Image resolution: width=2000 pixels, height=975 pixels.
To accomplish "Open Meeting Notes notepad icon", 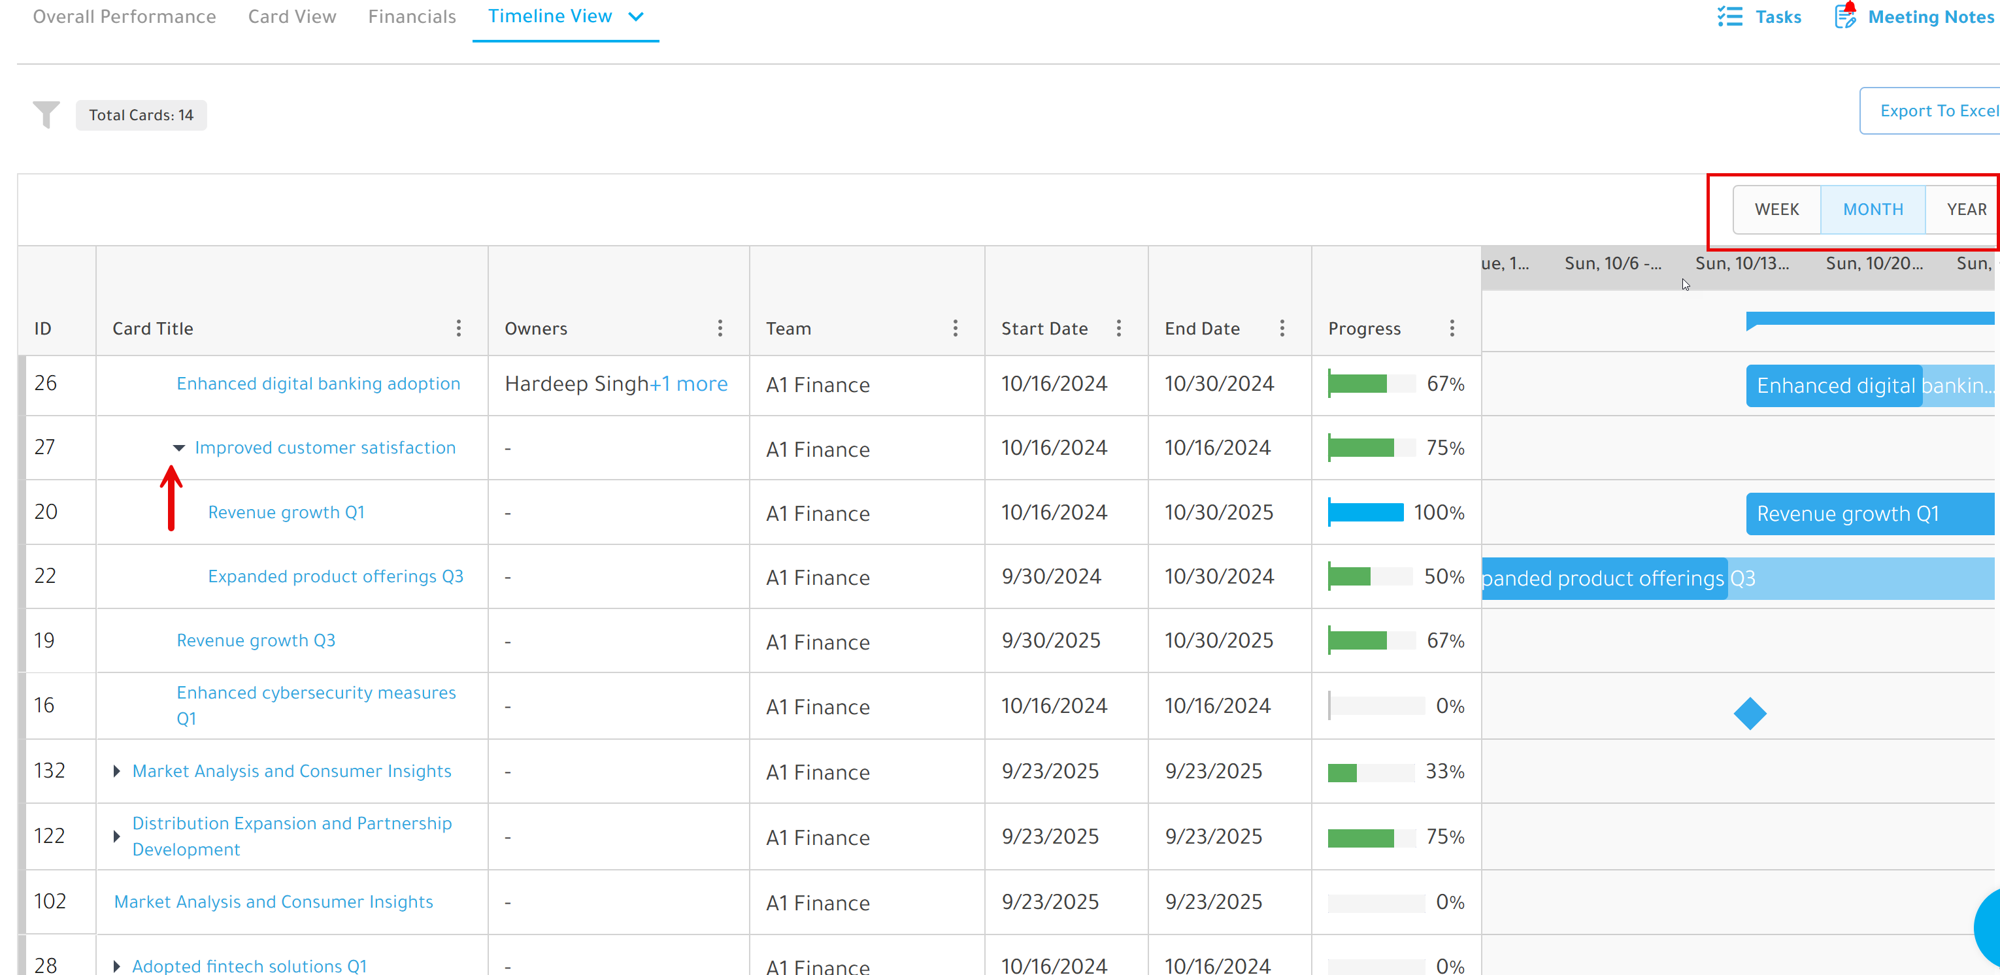I will tap(1846, 16).
